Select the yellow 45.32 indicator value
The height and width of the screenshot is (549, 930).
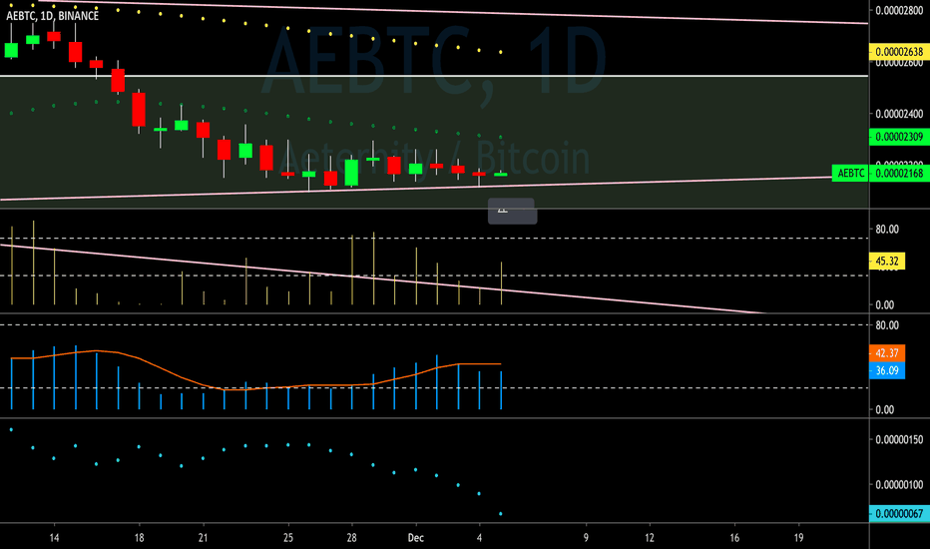coord(887,262)
